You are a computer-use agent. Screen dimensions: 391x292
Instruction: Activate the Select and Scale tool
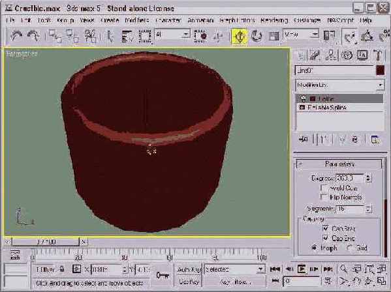(274, 36)
